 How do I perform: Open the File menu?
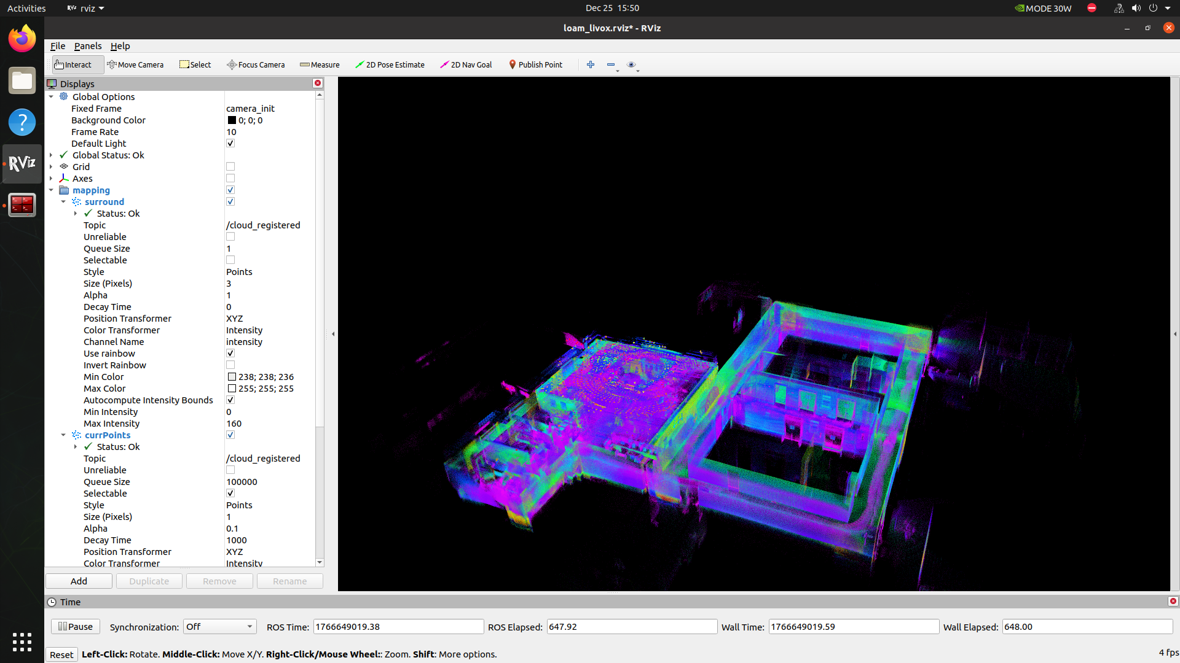point(58,46)
